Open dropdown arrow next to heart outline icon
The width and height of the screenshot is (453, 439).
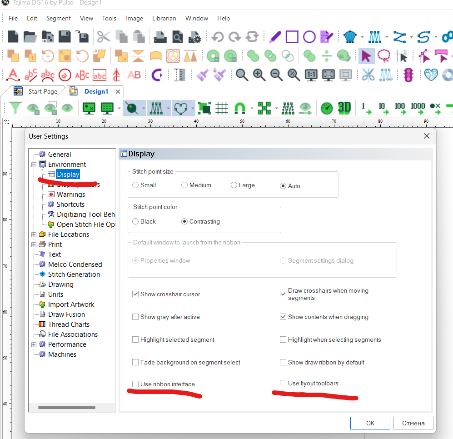[193, 108]
